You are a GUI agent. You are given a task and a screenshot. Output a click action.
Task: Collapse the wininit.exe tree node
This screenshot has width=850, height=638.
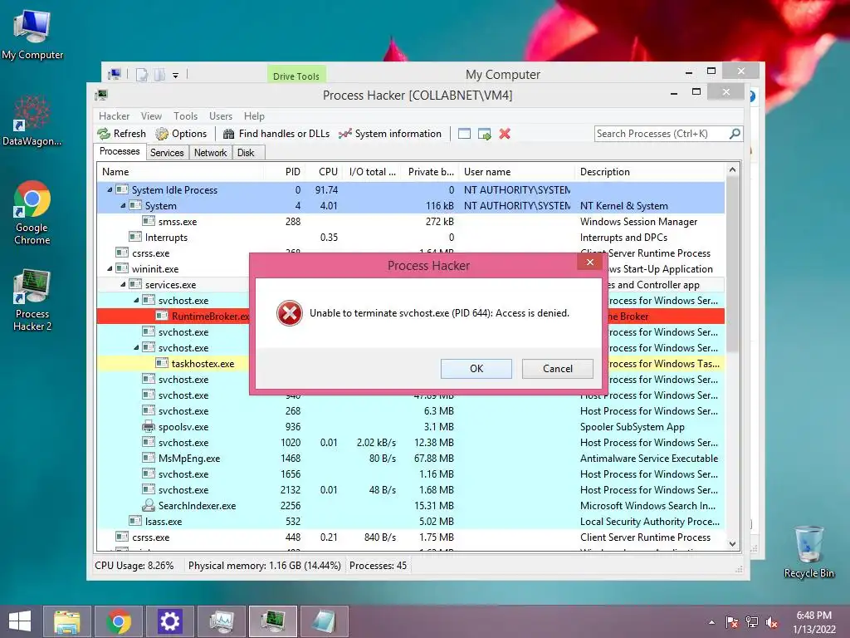coord(110,268)
